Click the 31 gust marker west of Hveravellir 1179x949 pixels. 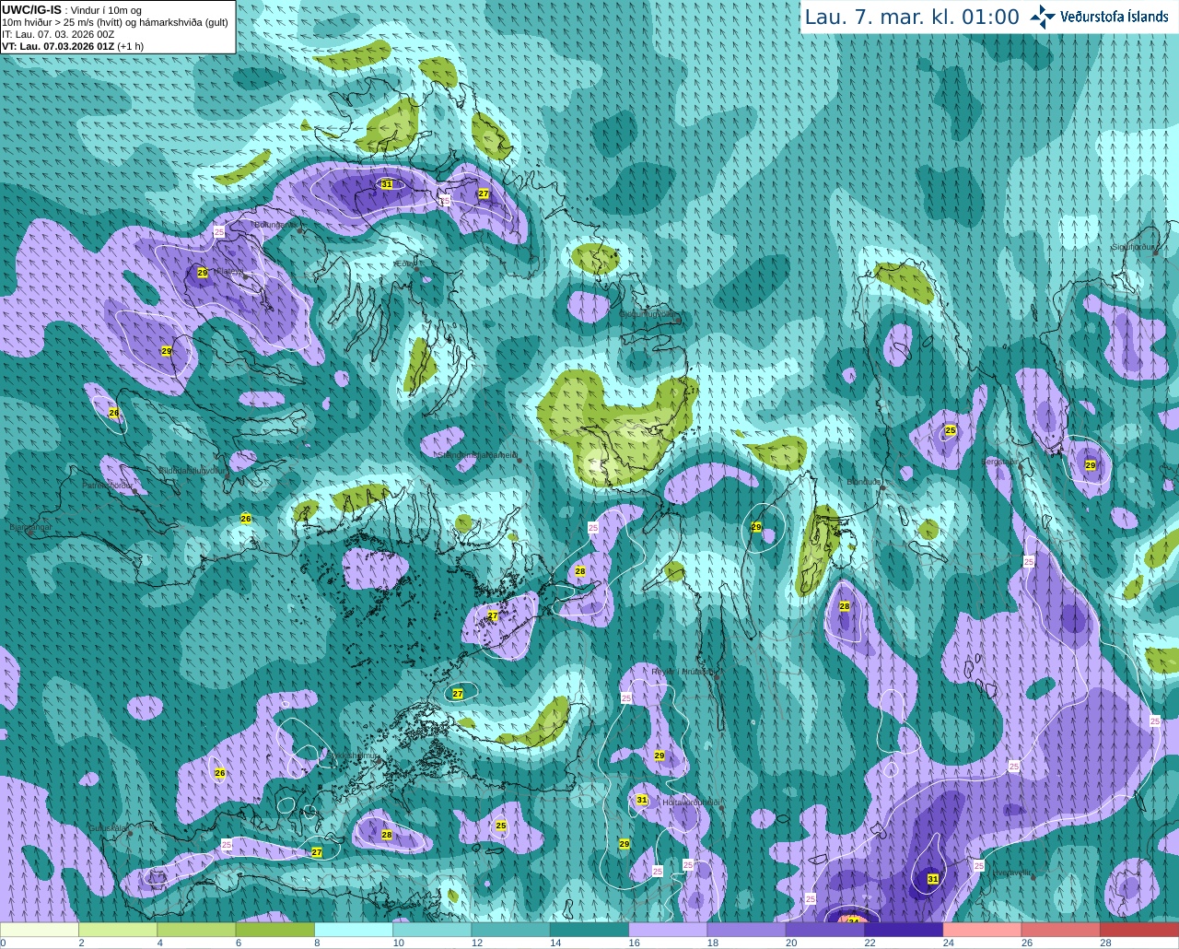933,879
